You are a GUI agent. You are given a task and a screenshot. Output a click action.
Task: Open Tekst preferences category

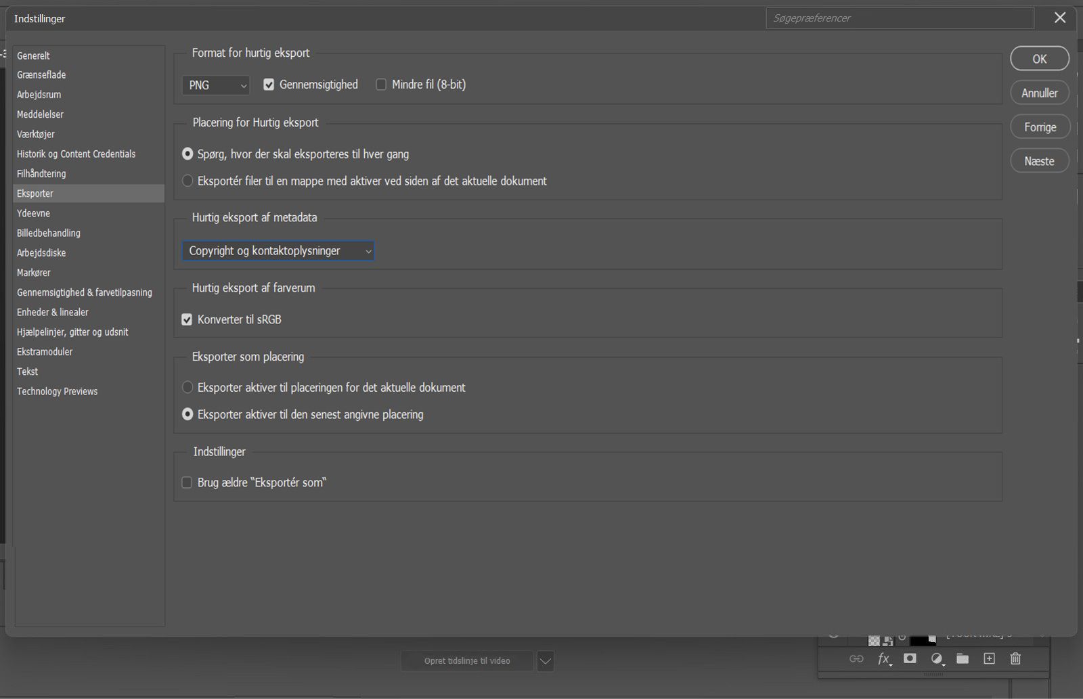click(89, 371)
